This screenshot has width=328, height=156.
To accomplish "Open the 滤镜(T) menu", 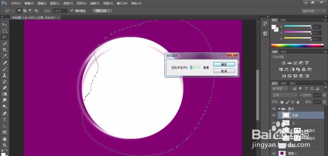I will [94, 3].
